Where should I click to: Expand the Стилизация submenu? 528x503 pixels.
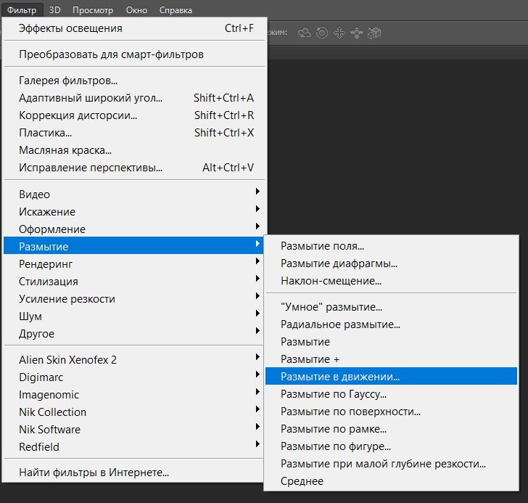(x=134, y=282)
